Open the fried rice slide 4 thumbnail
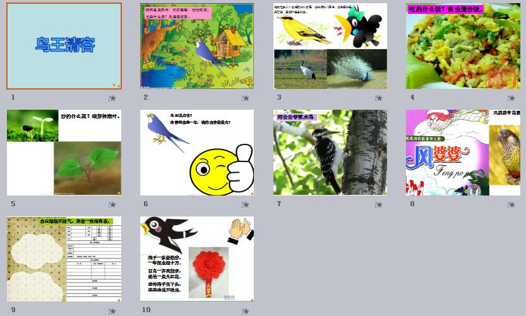 pos(463,46)
